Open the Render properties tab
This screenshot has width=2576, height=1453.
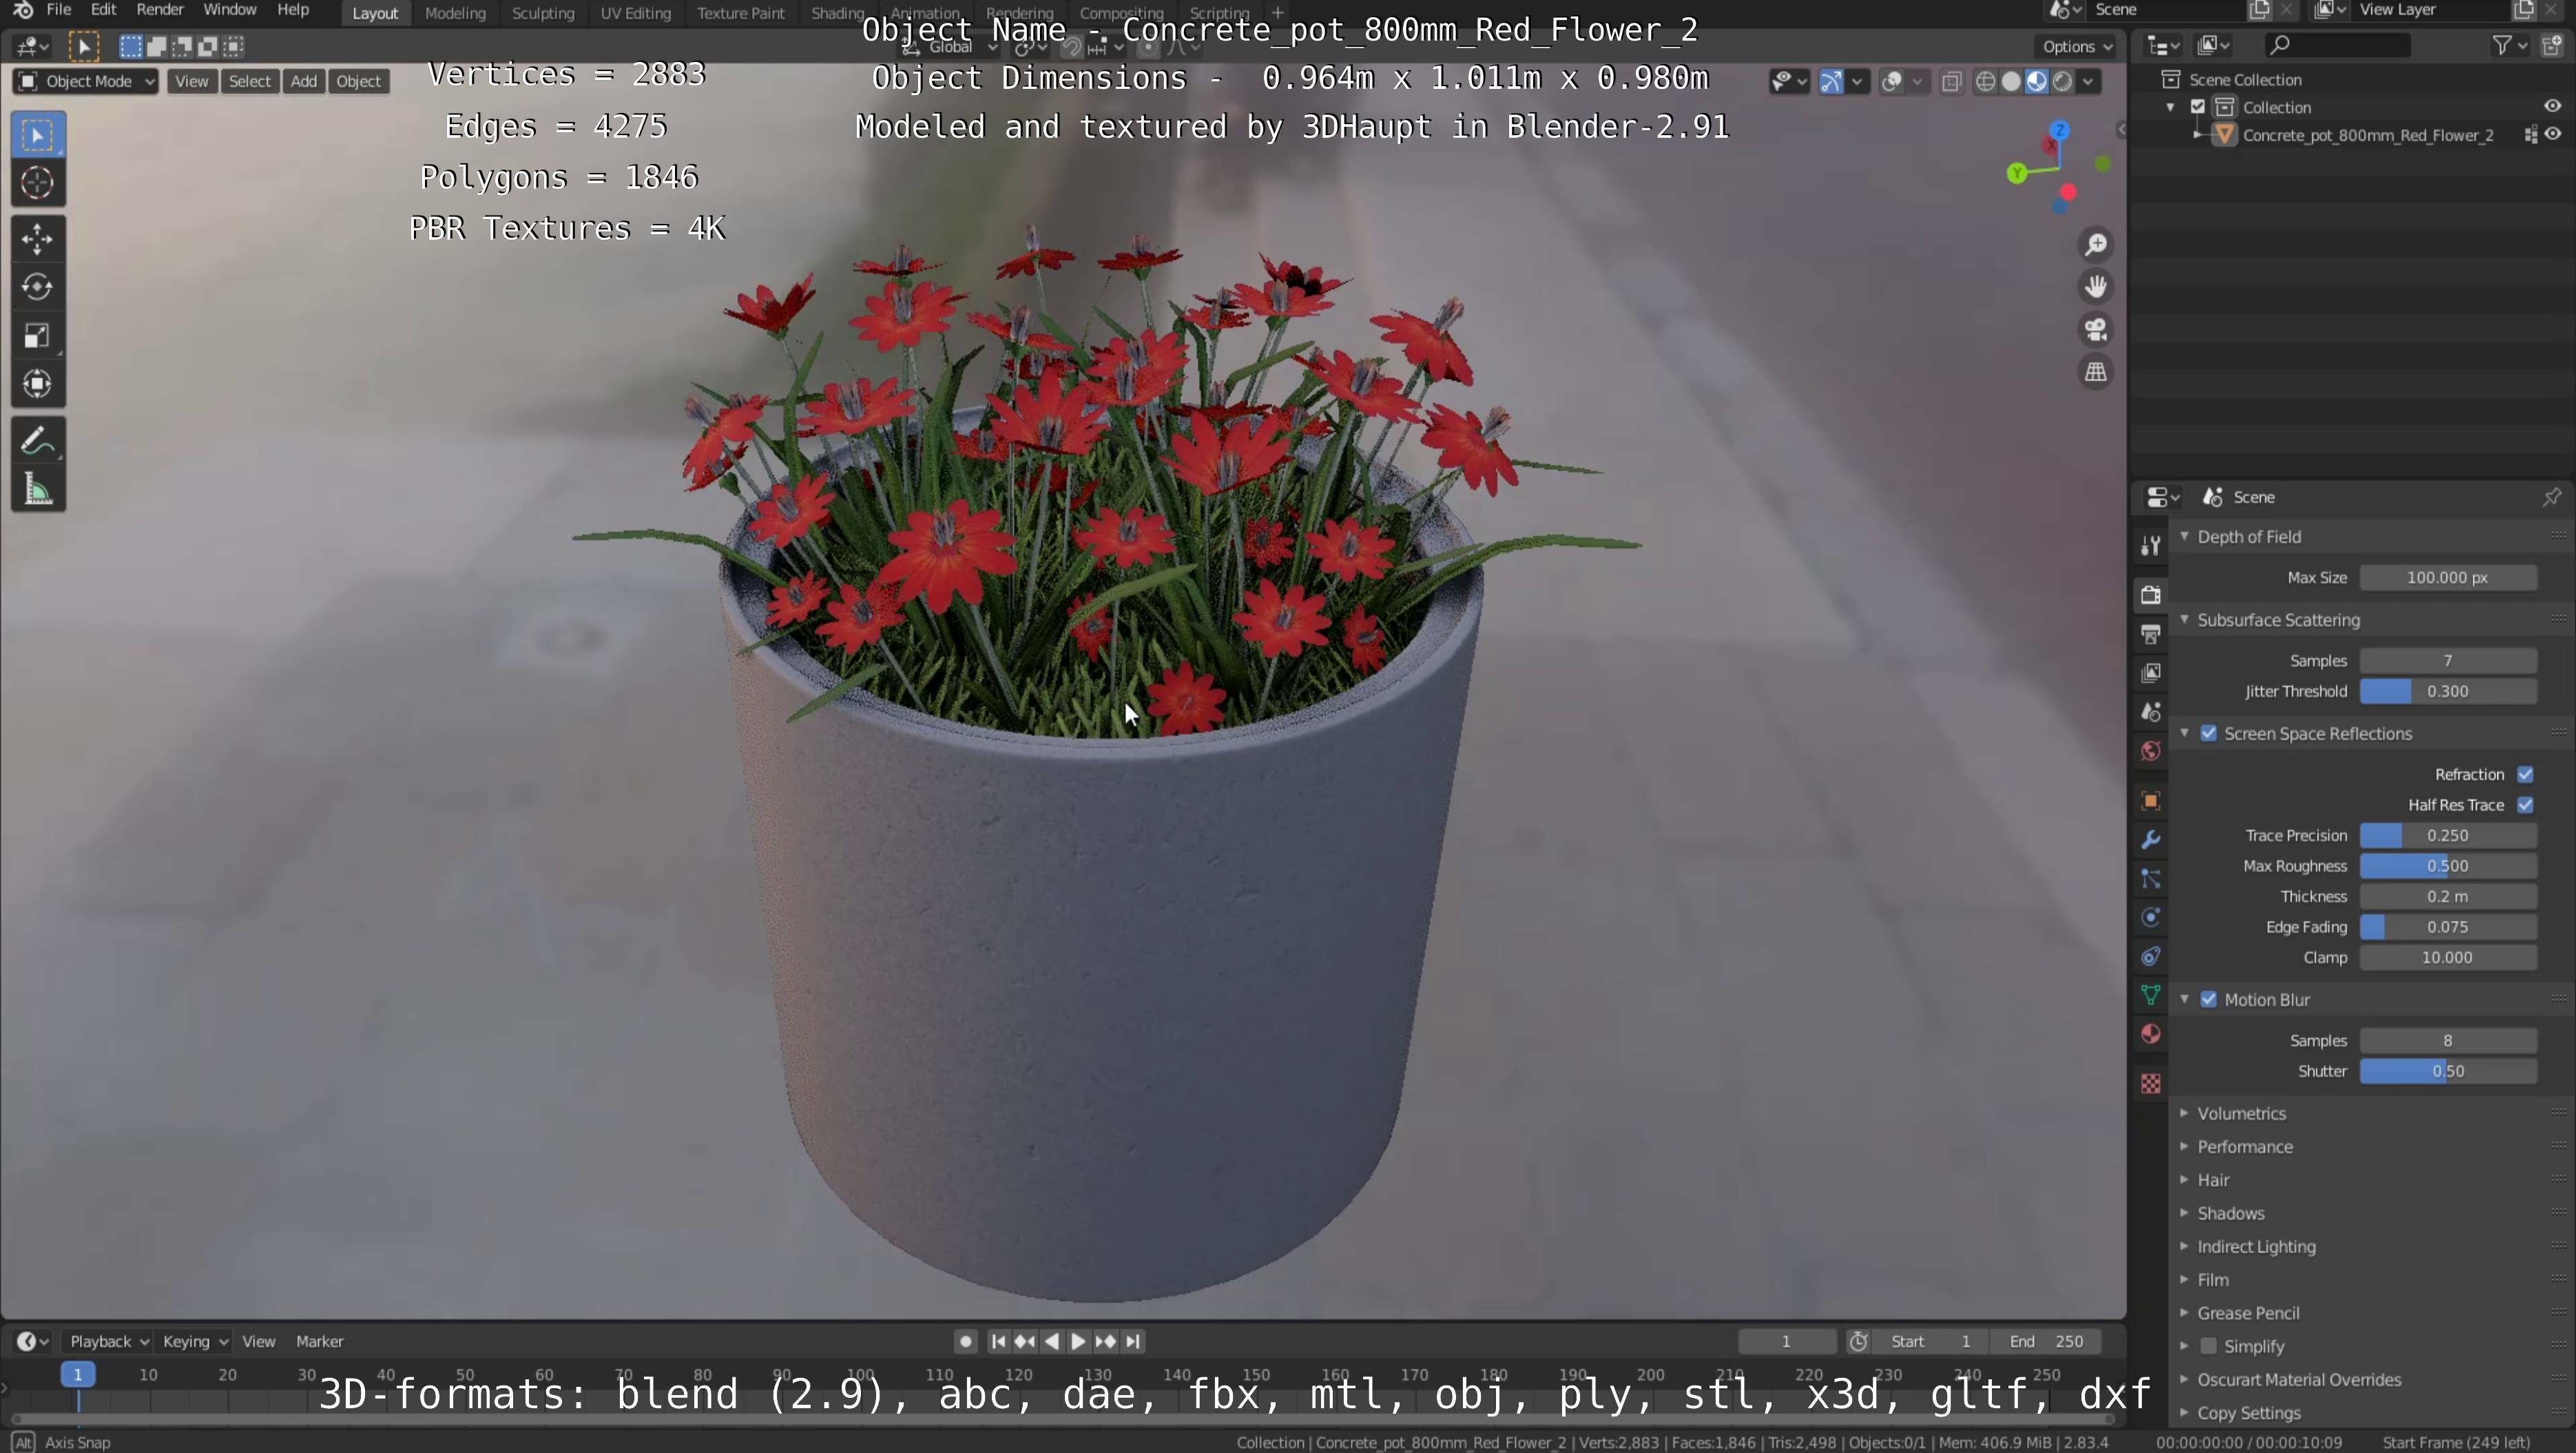[x=2150, y=595]
